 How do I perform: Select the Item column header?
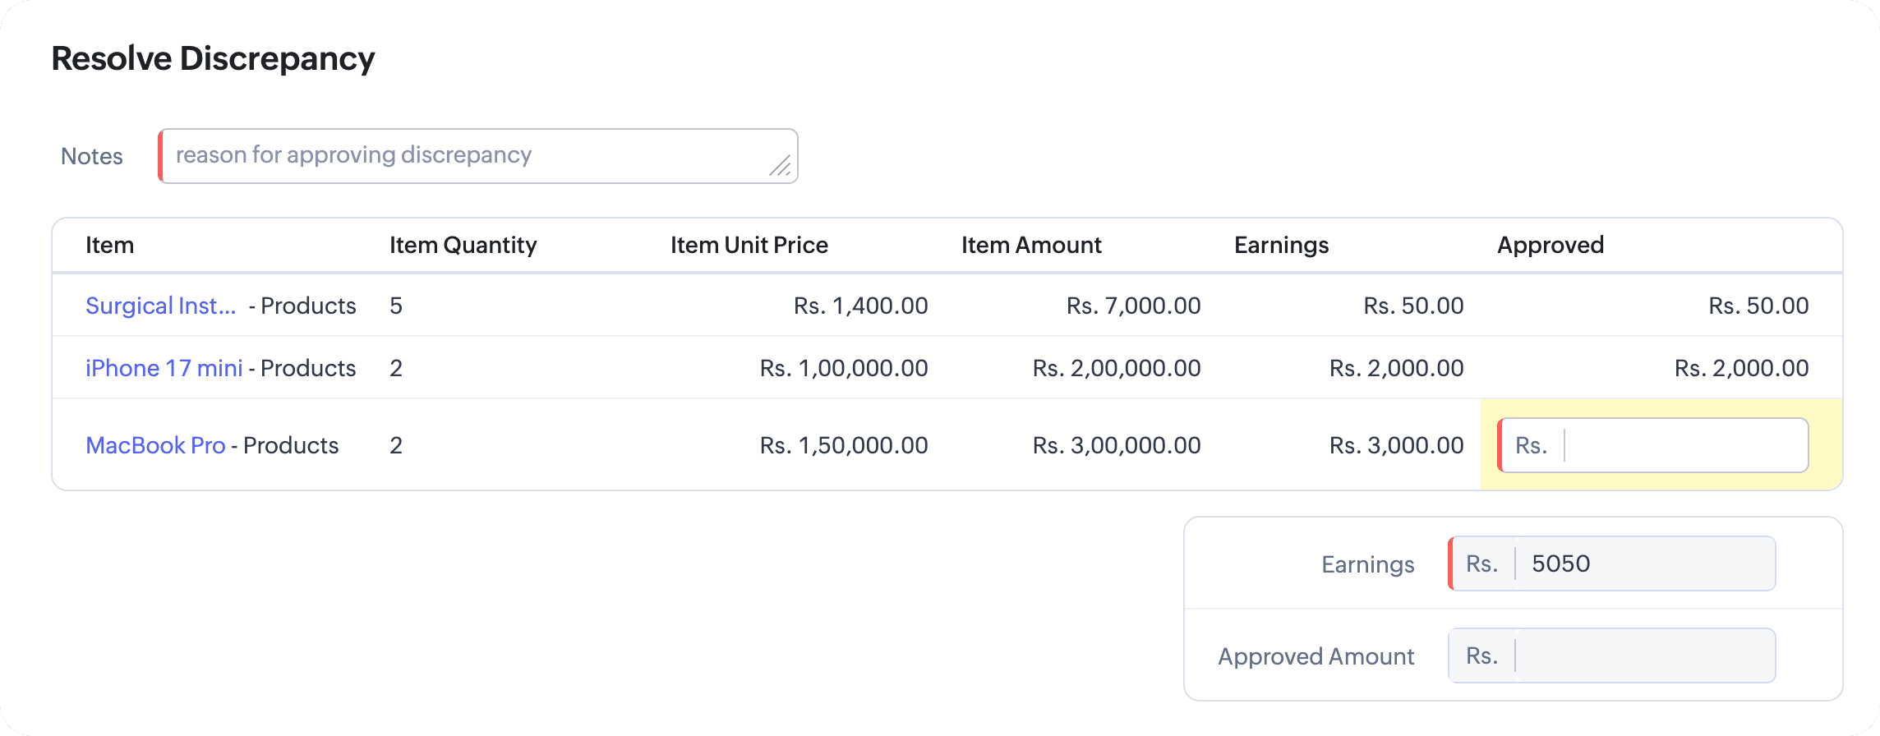coord(110,245)
